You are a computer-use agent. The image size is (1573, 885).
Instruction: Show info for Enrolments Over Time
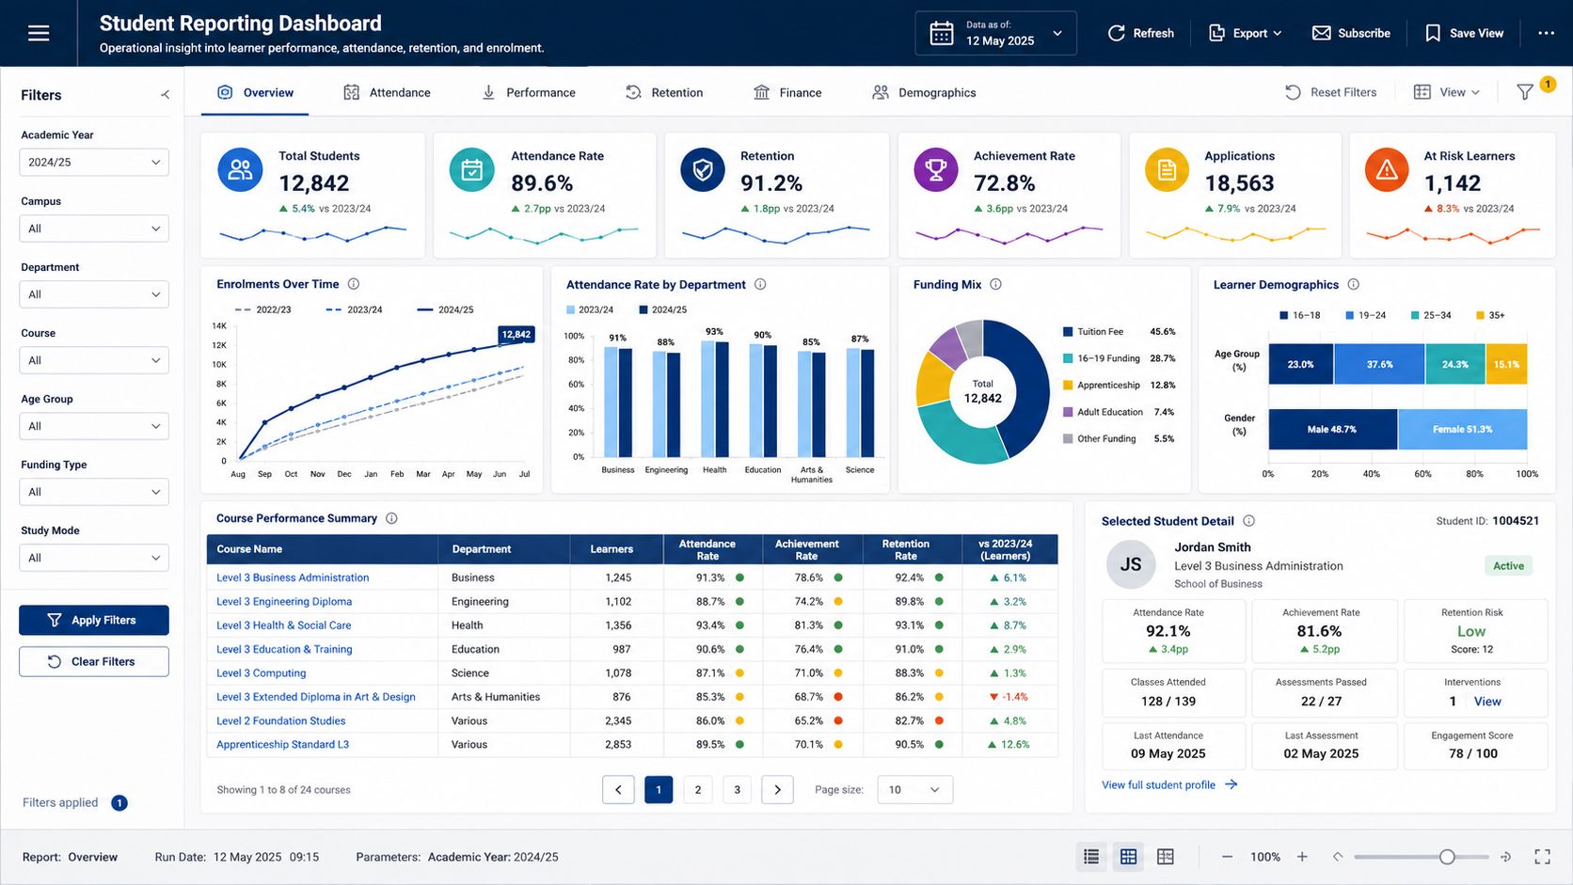tap(354, 284)
